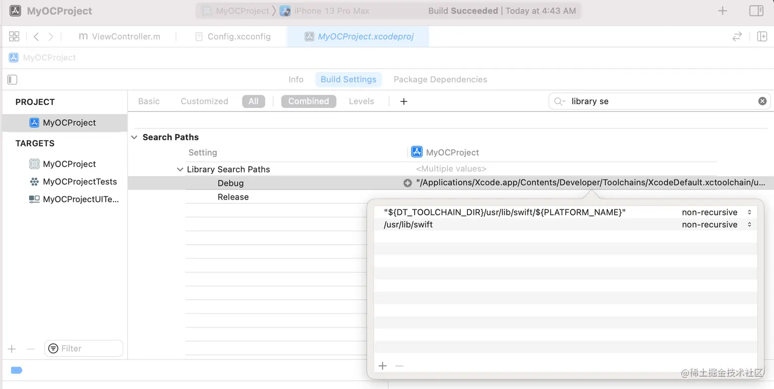Click the library search input field

click(x=660, y=101)
